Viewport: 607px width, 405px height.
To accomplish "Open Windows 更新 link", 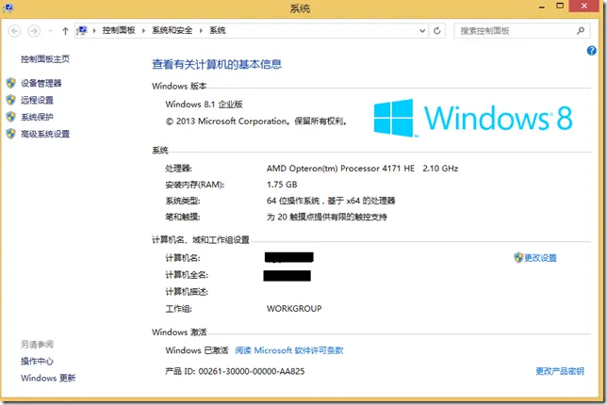I will pos(48,378).
